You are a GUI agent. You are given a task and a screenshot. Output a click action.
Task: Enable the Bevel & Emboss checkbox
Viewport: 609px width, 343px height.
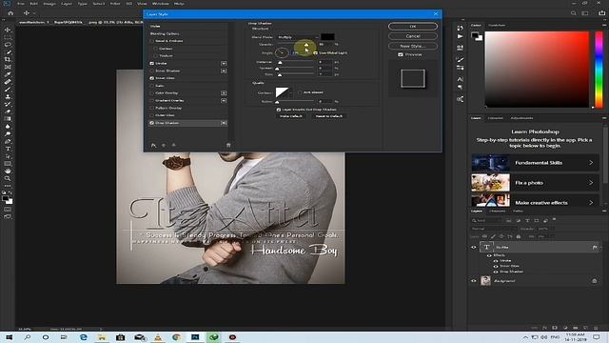152,41
